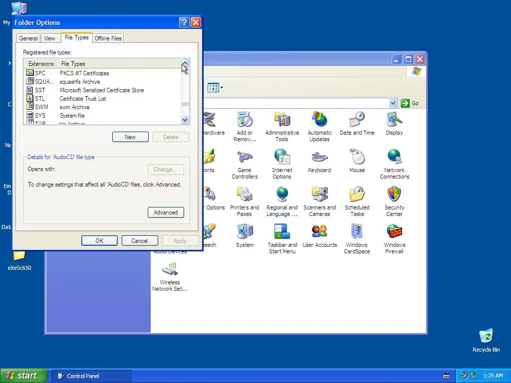This screenshot has width=511, height=383.
Task: Click the file types list scroll up arrow
Action: pos(185,63)
